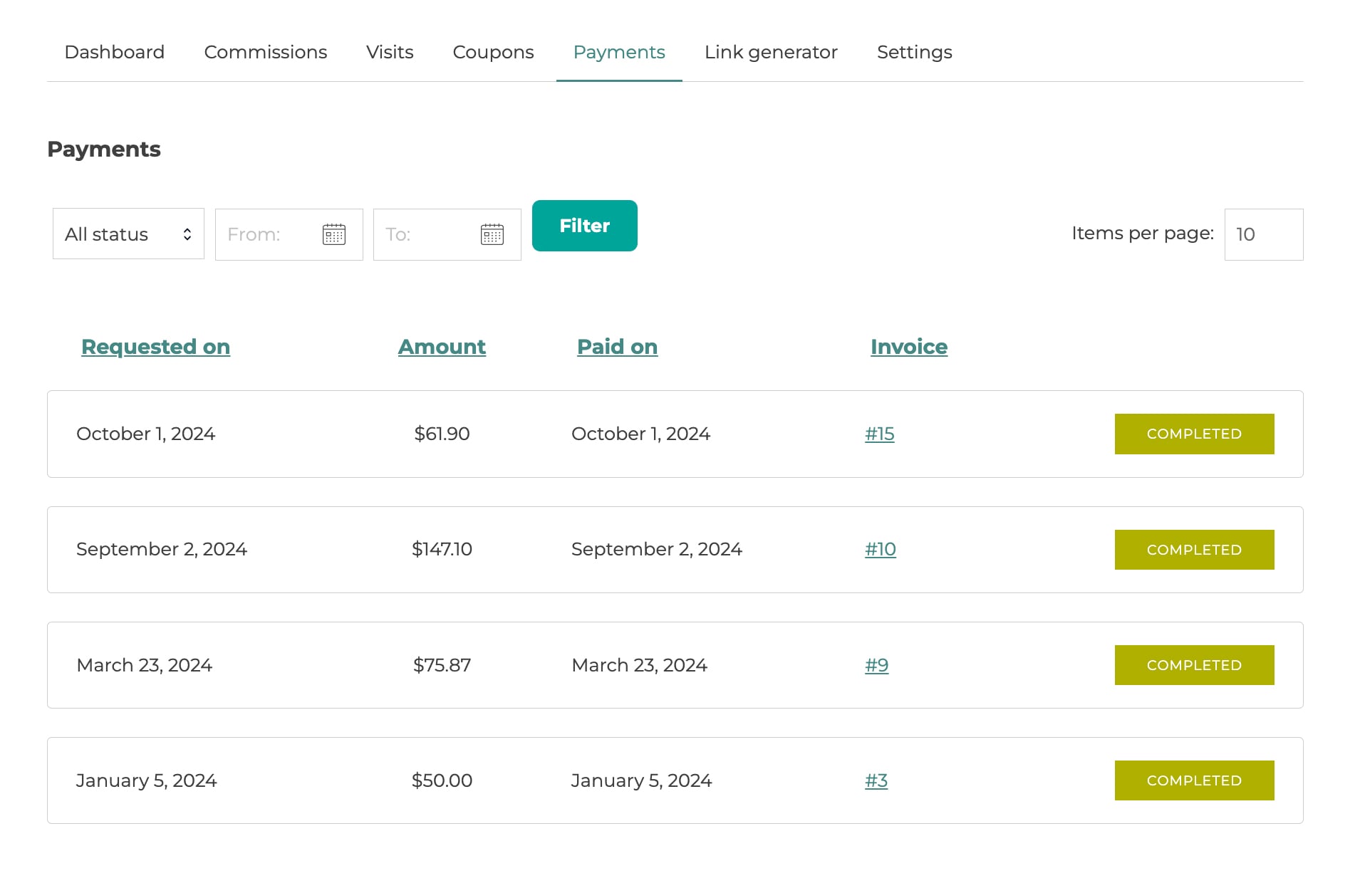Viewport: 1360px width, 883px height.
Task: Open the Link generator tab
Action: pos(770,52)
